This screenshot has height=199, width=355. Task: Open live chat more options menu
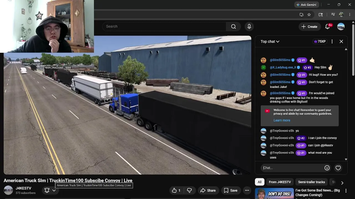(x=332, y=41)
